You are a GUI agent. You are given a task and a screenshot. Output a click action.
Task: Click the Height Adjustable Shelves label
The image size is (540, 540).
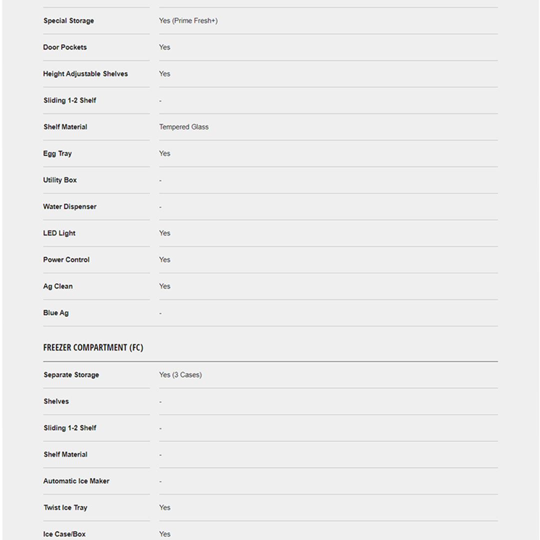[x=85, y=74]
